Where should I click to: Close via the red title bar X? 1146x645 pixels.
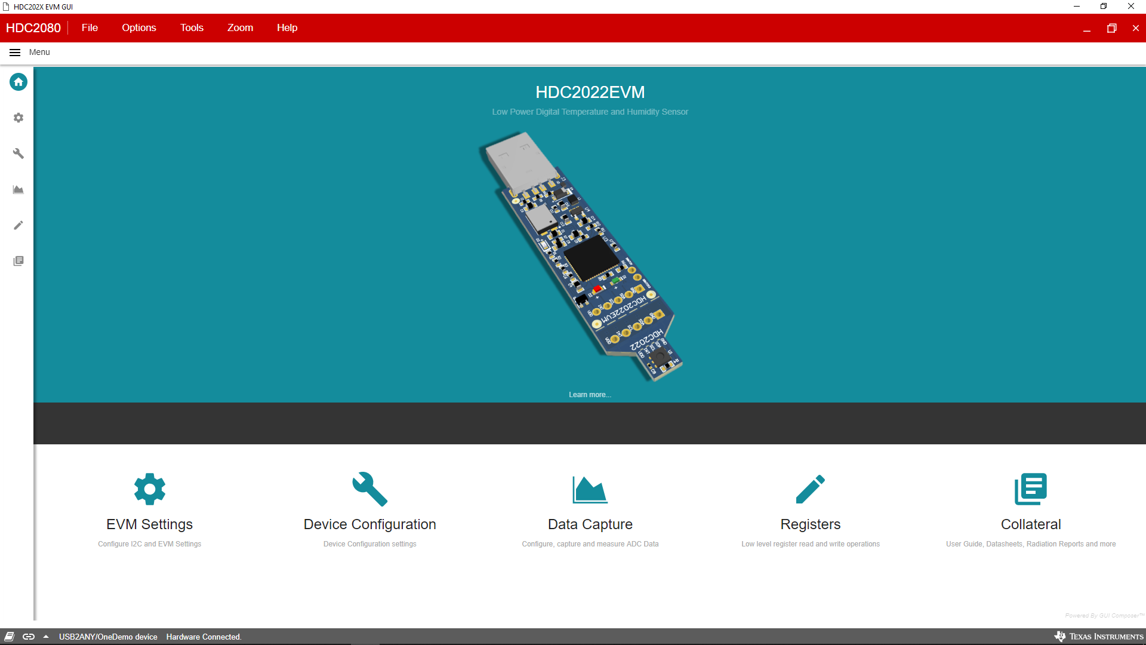[1136, 28]
